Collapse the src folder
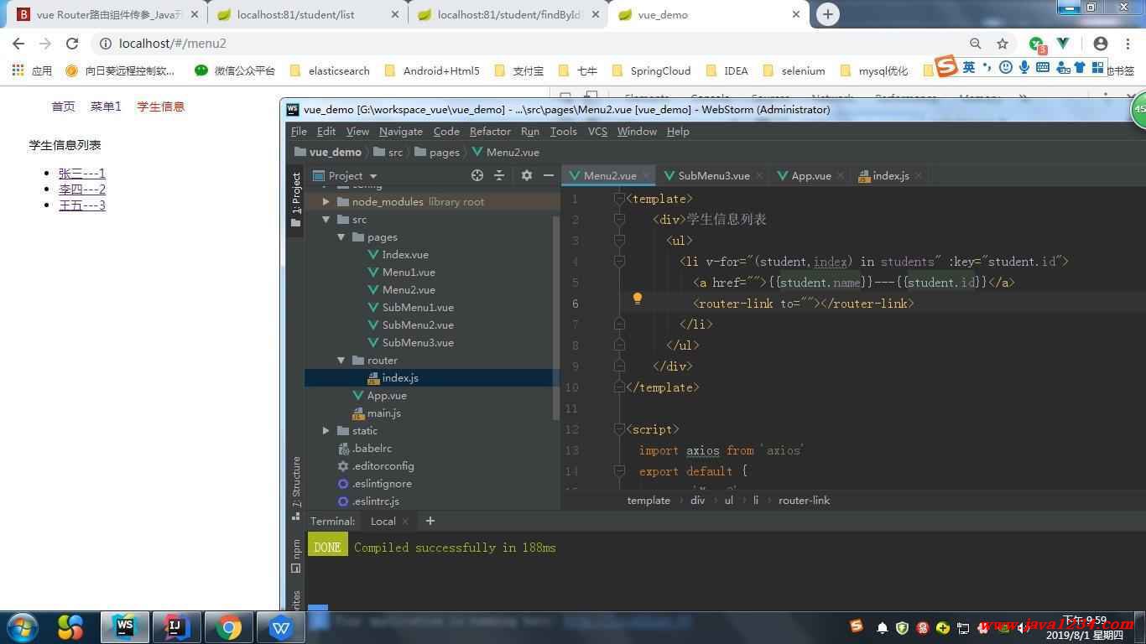This screenshot has height=644, width=1146. click(326, 219)
